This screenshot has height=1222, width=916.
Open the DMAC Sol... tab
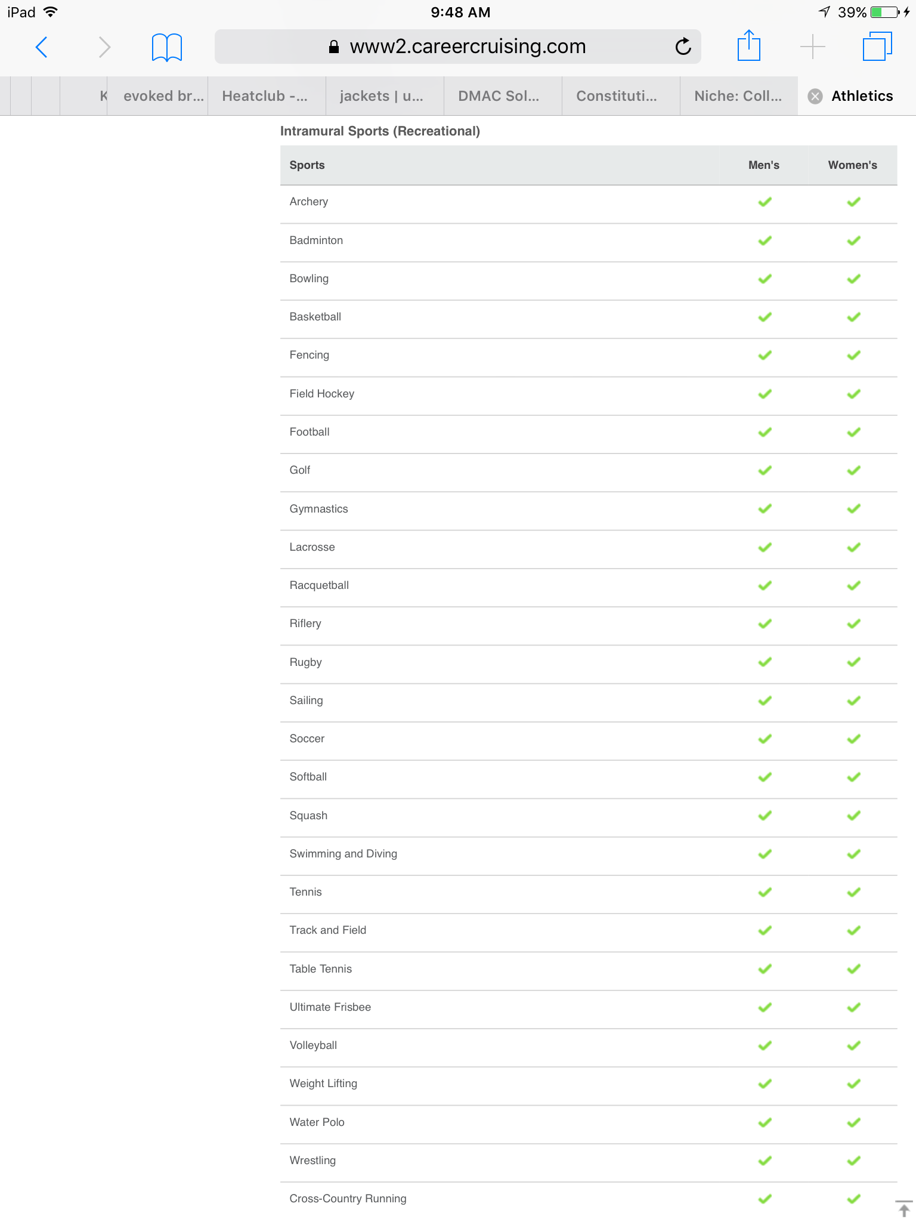(499, 96)
